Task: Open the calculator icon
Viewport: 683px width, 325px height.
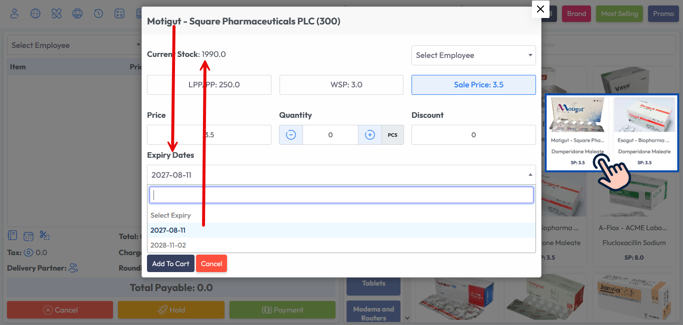Action: [119, 13]
